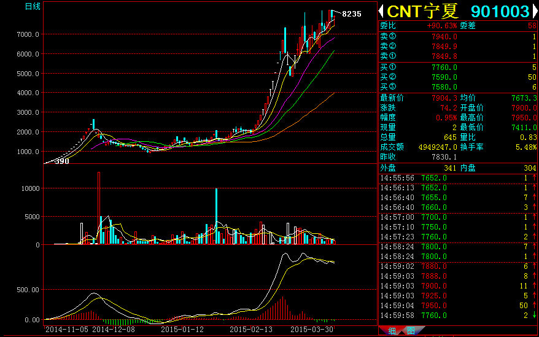Click the 2015-02-13 date label
This screenshot has height=337, width=539.
coord(251,330)
